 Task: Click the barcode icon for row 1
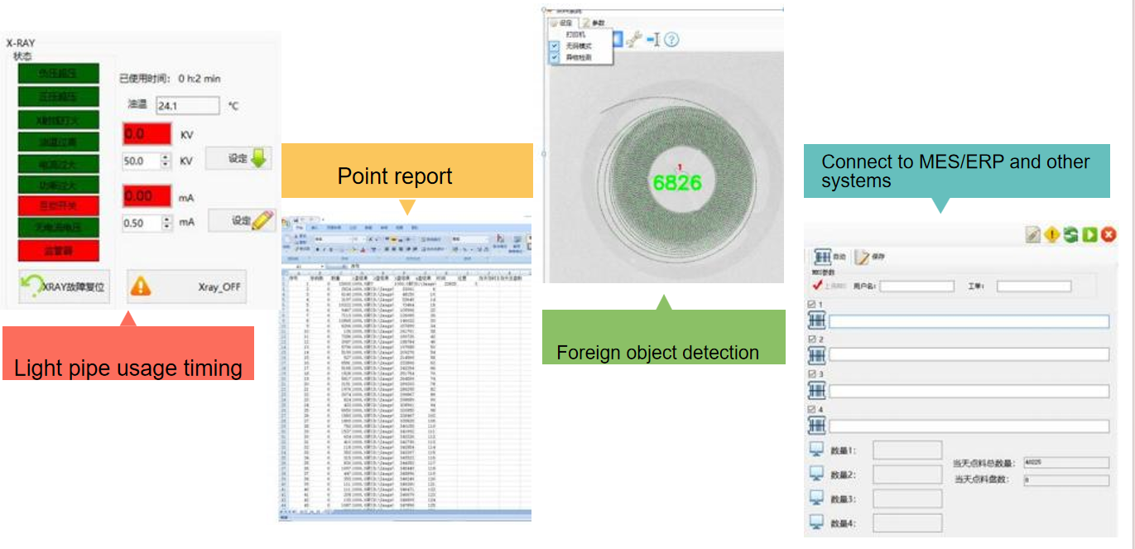tap(817, 323)
